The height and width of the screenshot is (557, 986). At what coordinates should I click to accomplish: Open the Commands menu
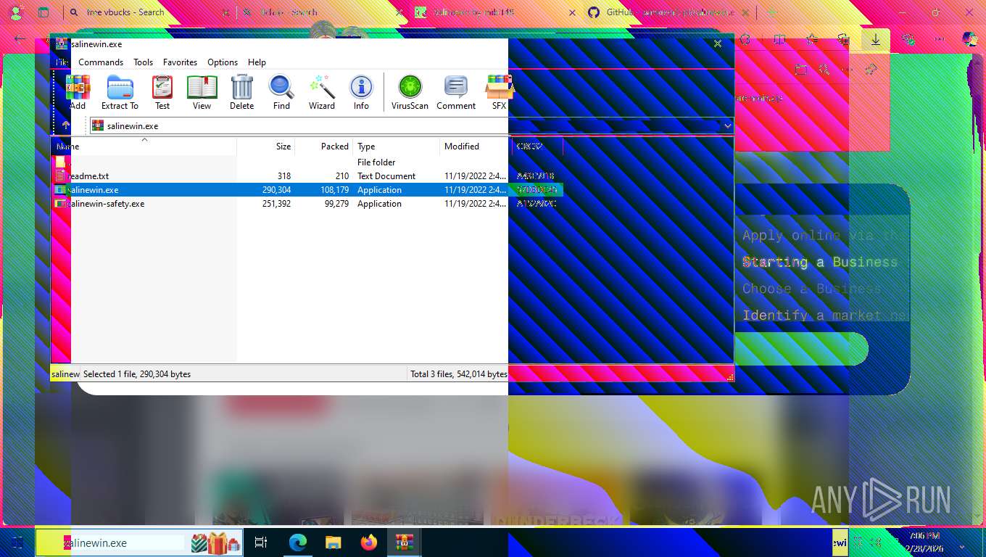point(101,62)
